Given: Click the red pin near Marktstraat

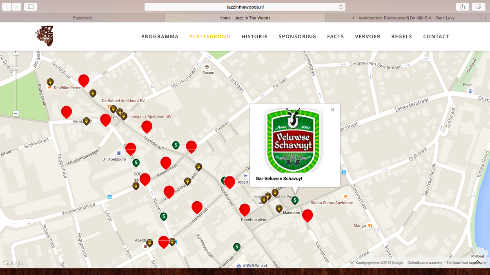Looking at the screenshot, I should click(307, 216).
